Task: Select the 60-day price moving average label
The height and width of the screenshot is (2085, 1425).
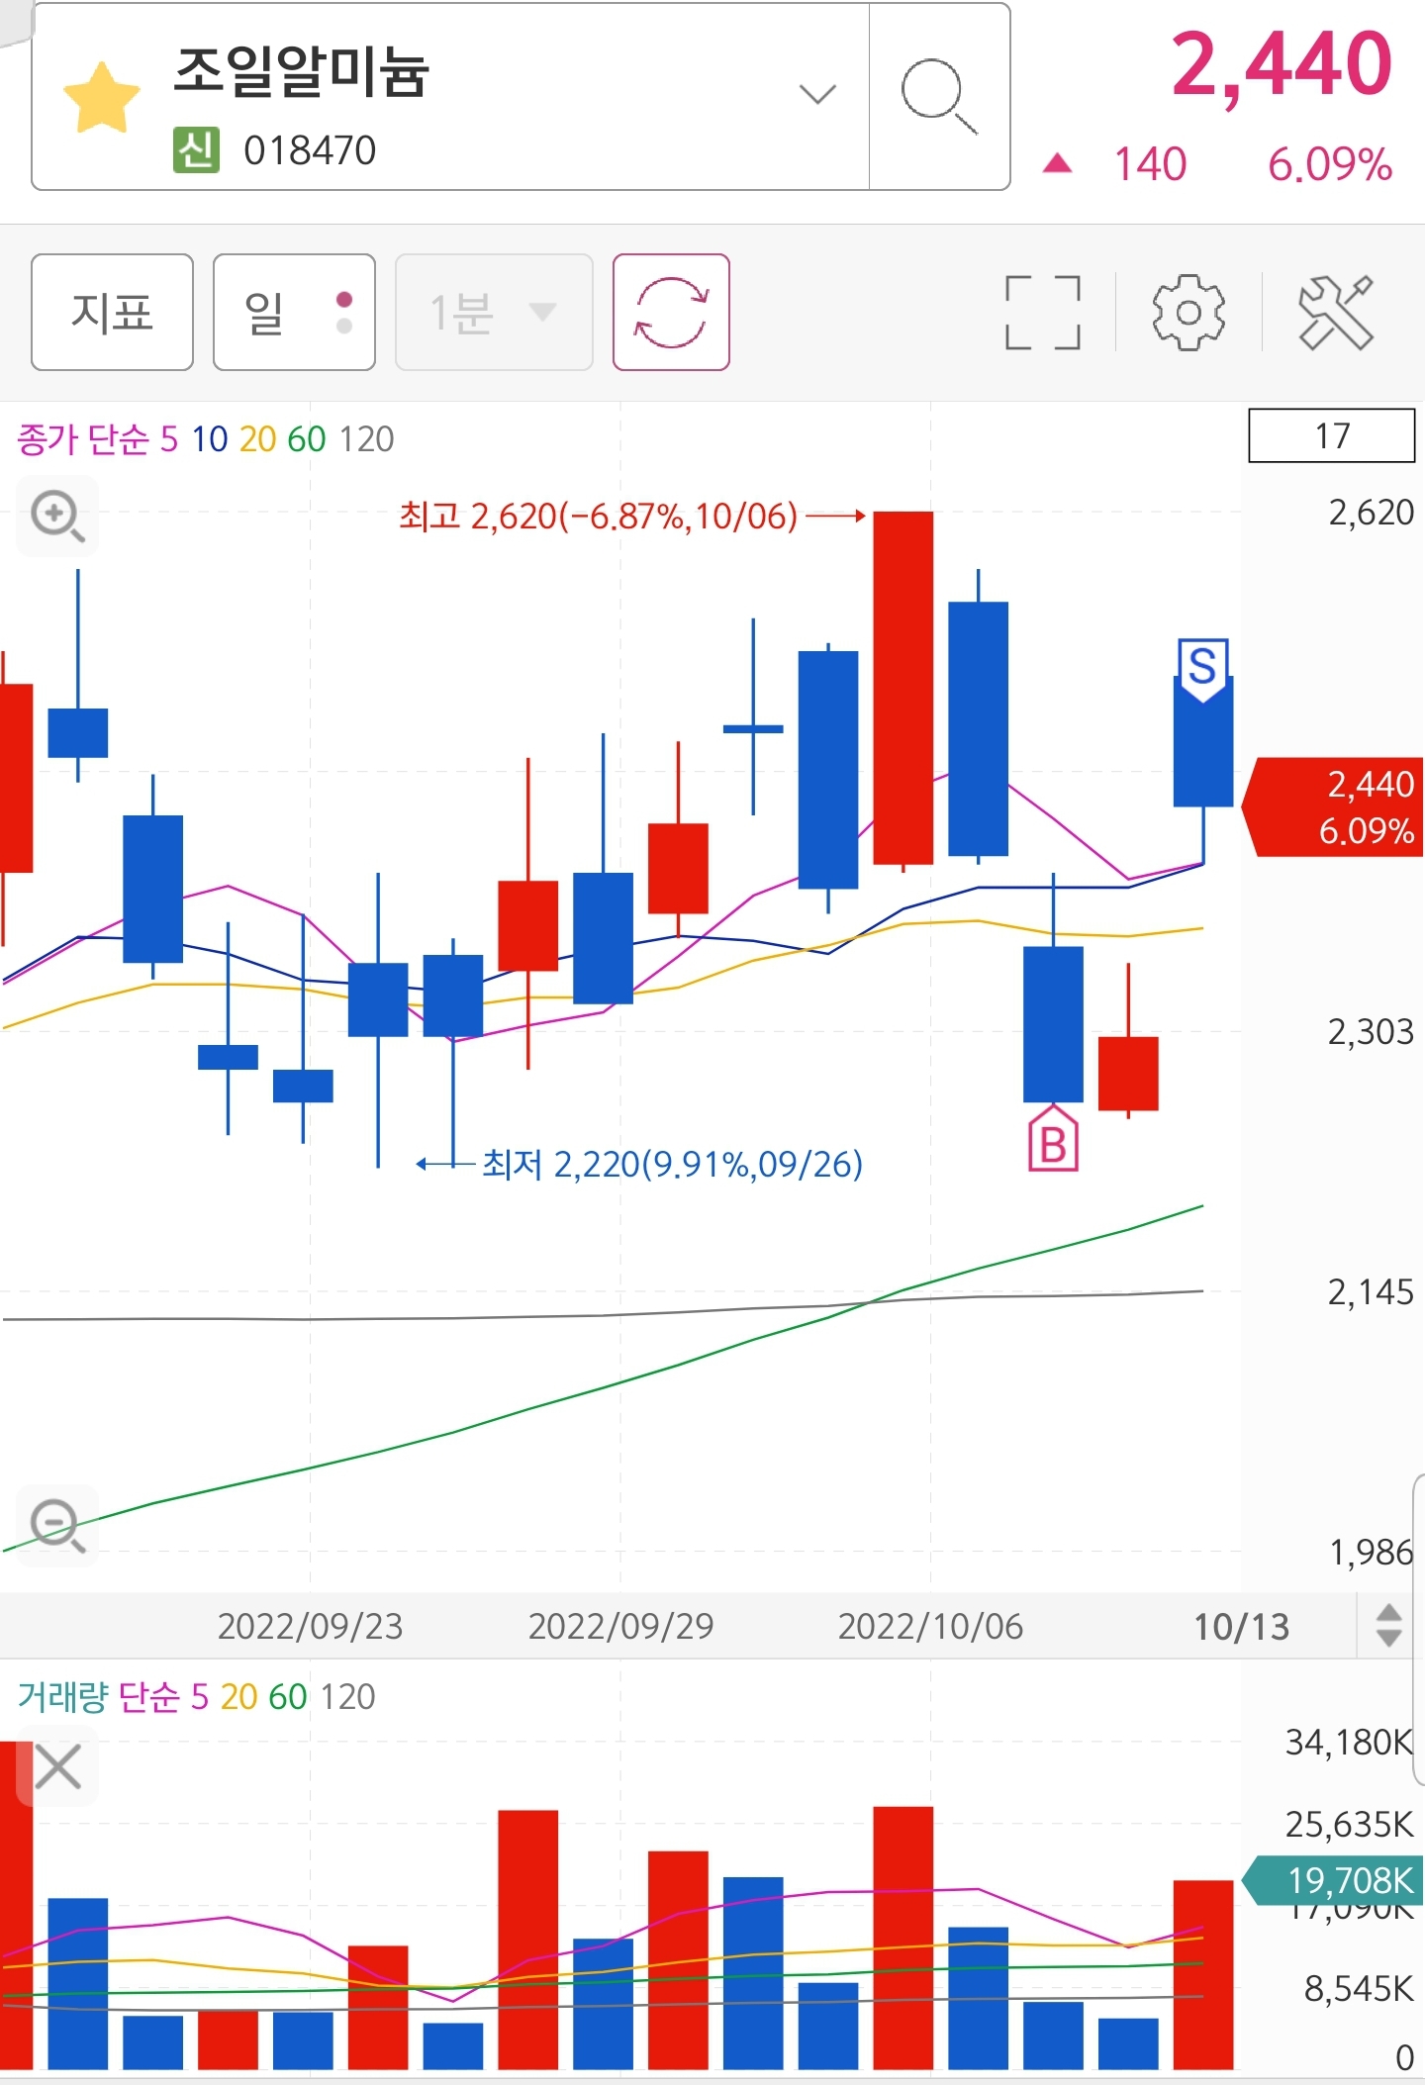Action: (307, 438)
